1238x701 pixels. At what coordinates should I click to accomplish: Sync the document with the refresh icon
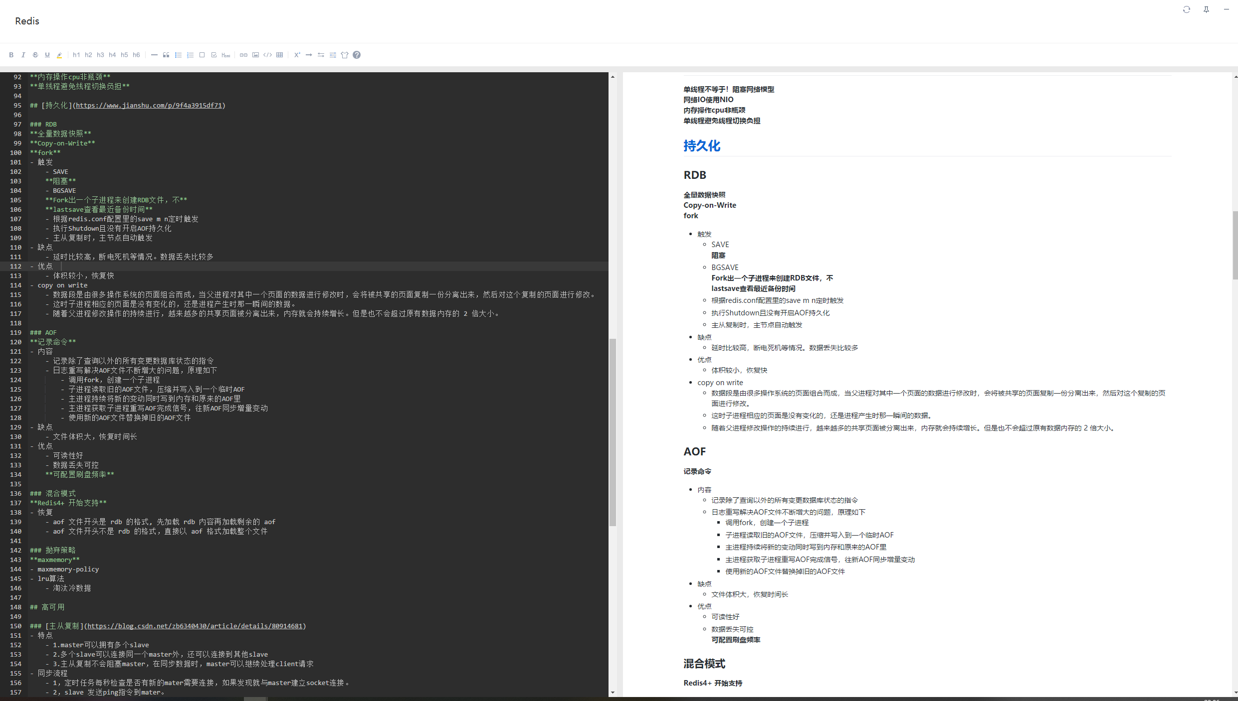coord(1187,9)
